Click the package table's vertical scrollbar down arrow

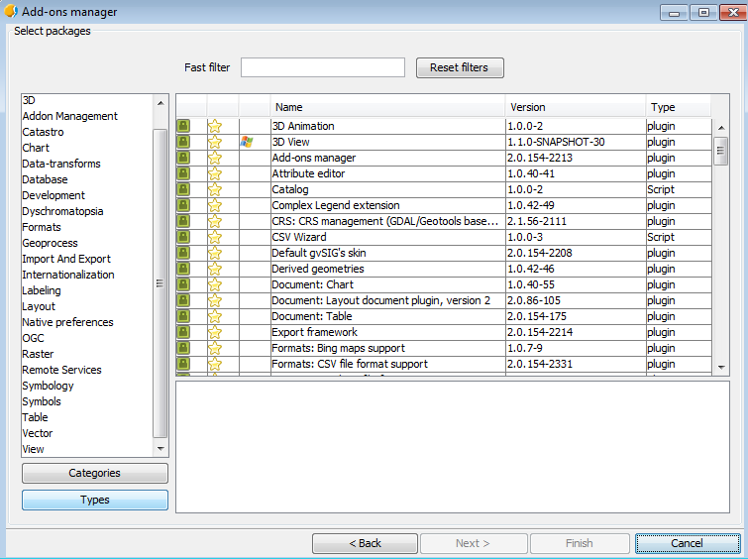click(x=721, y=368)
